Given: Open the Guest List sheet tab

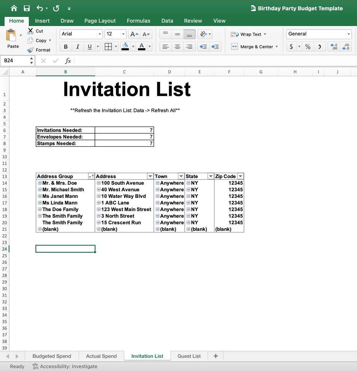Looking at the screenshot, I should pyautogui.click(x=189, y=356).
